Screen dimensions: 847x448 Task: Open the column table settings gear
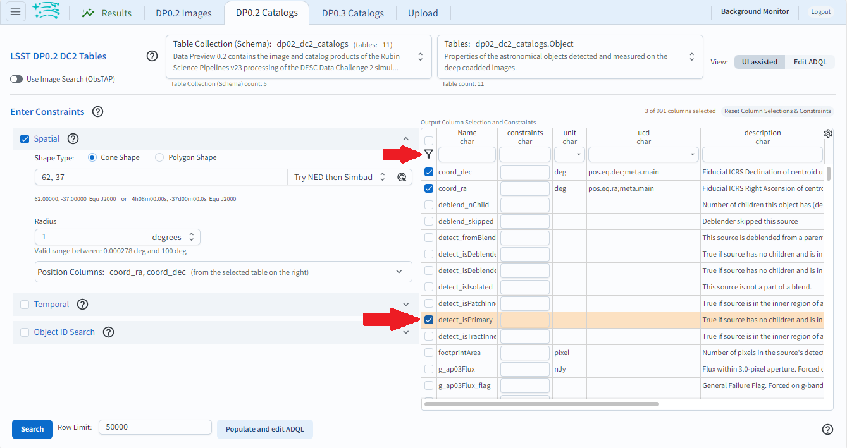828,133
